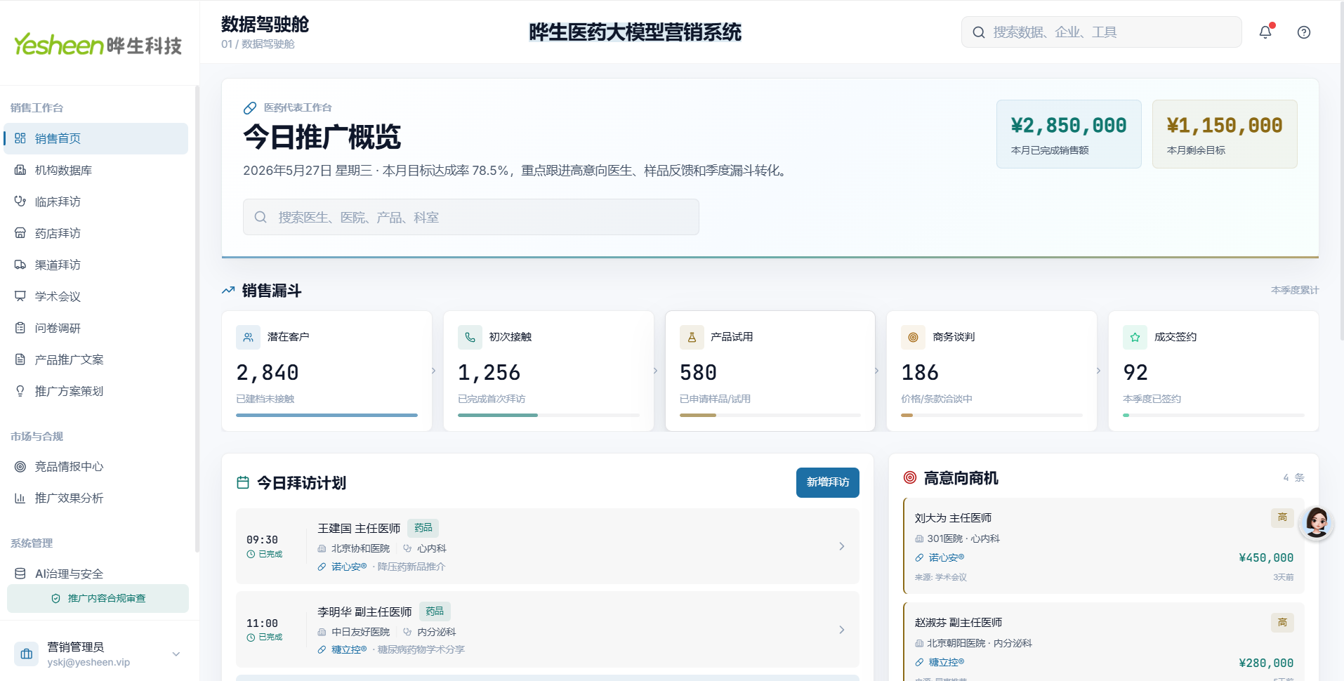This screenshot has width=1344, height=681.
Task: Go to 药店拜访
Action: [96, 233]
